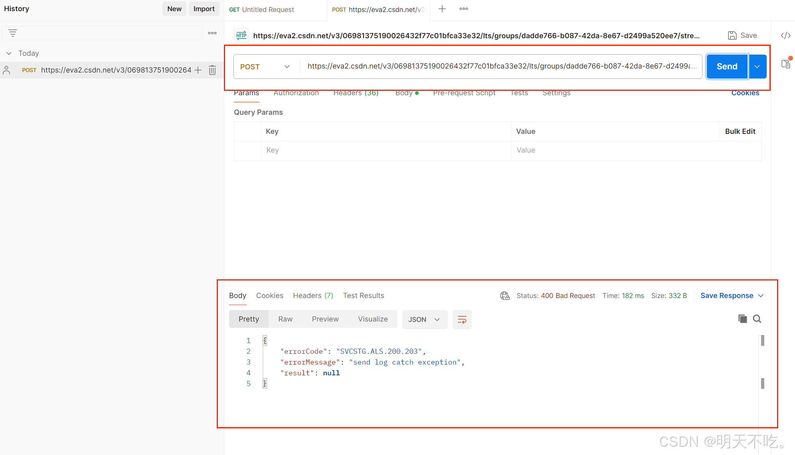Click the query param Key input field
Screen dimensions: 795x455
pos(385,150)
